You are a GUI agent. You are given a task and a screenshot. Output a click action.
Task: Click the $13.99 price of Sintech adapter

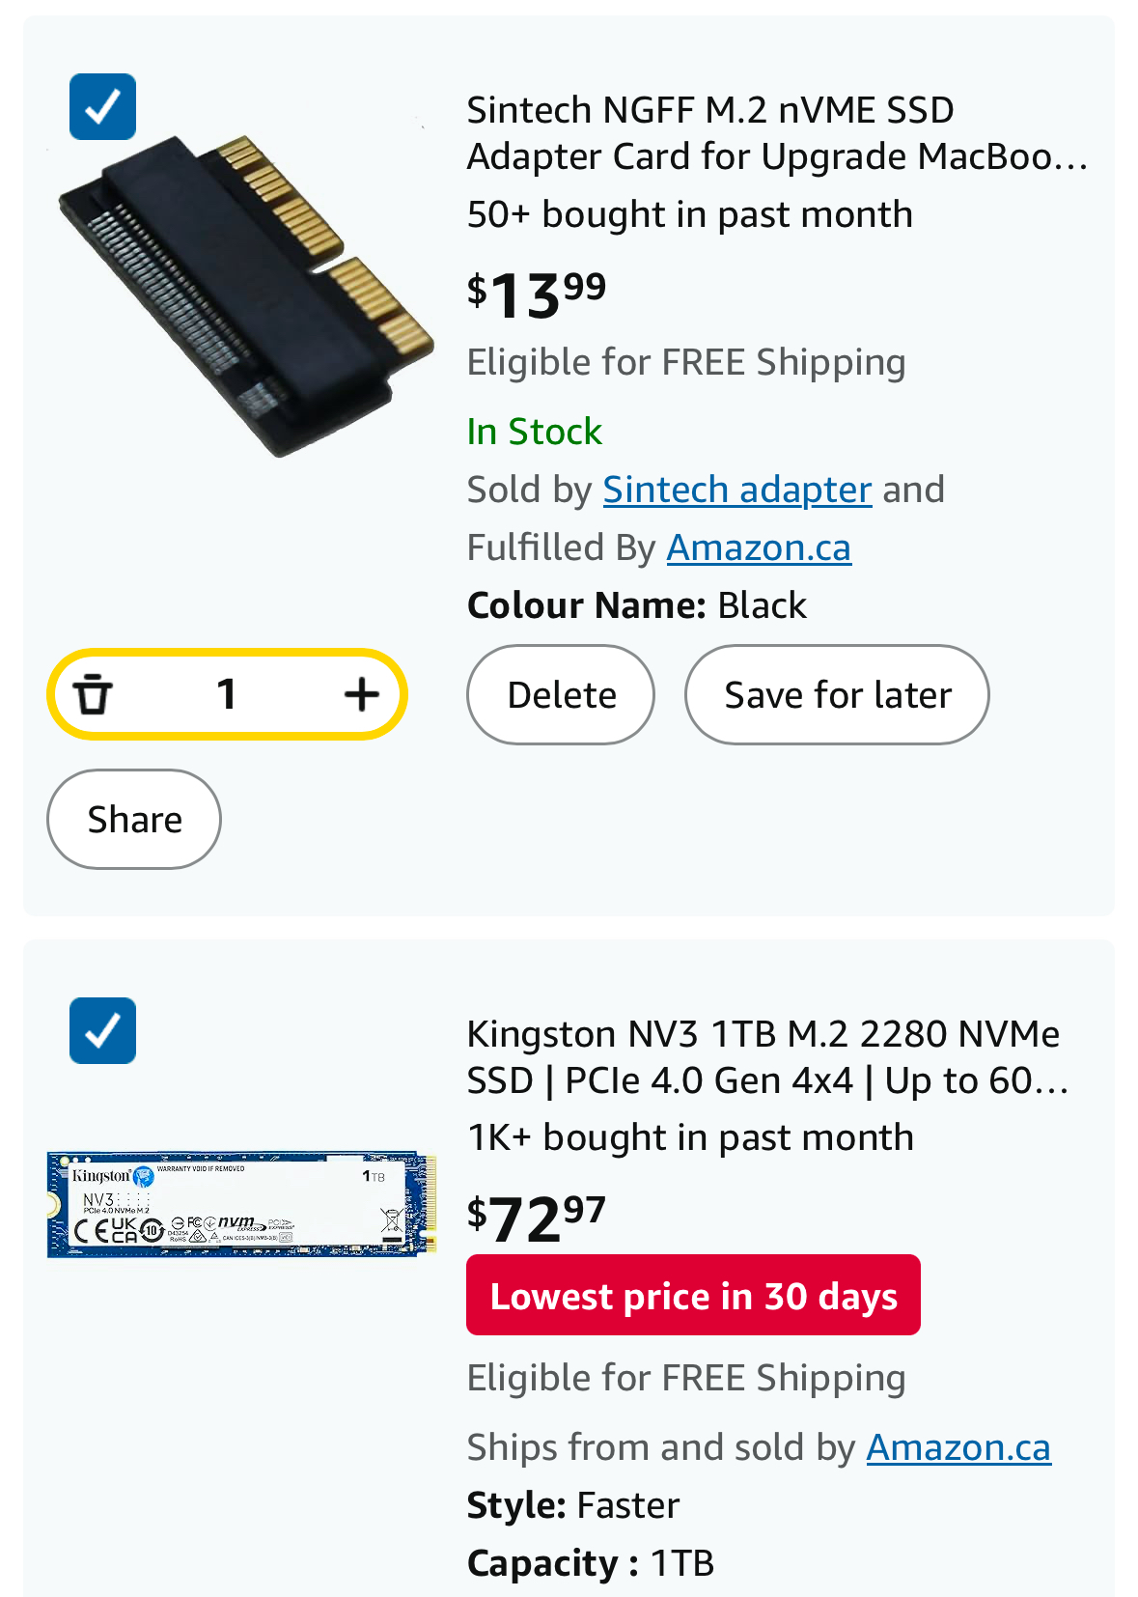(x=537, y=294)
